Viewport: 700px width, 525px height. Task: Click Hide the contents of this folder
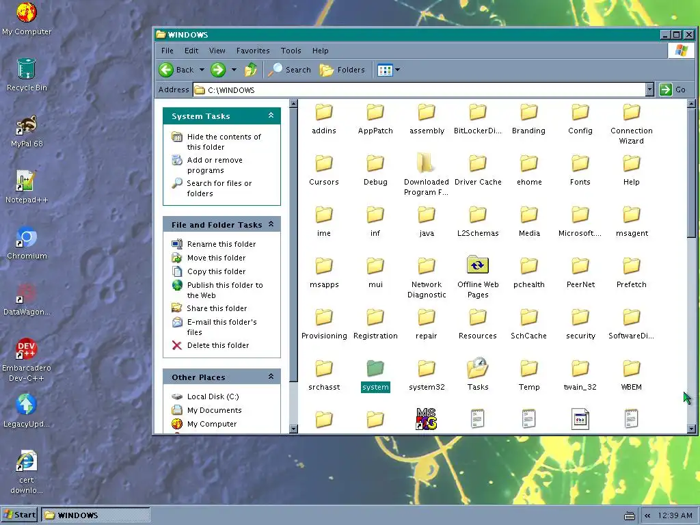tap(217, 142)
